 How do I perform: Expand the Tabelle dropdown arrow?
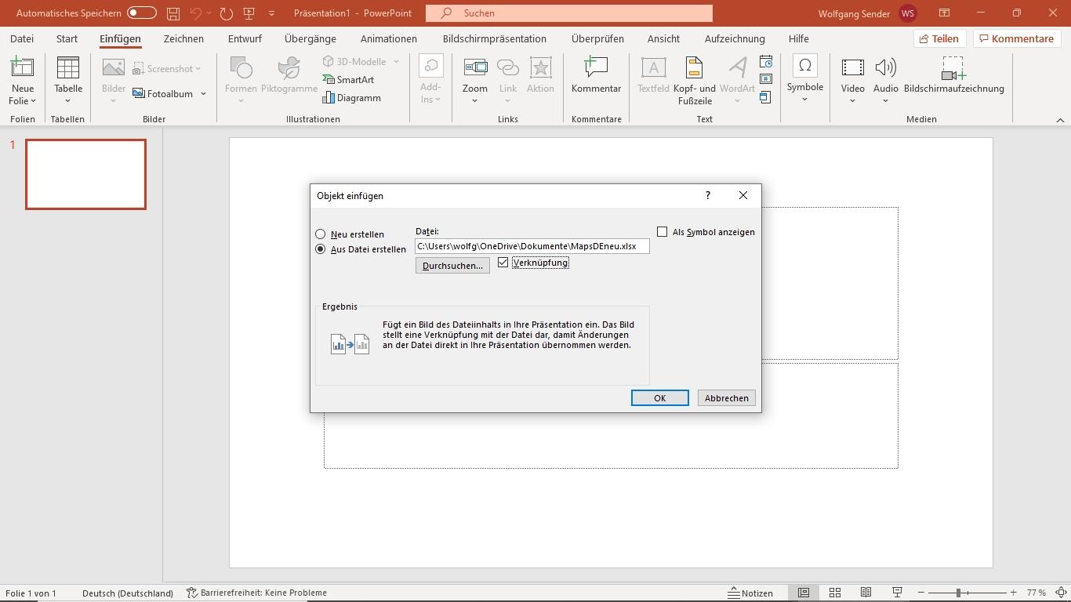click(68, 101)
